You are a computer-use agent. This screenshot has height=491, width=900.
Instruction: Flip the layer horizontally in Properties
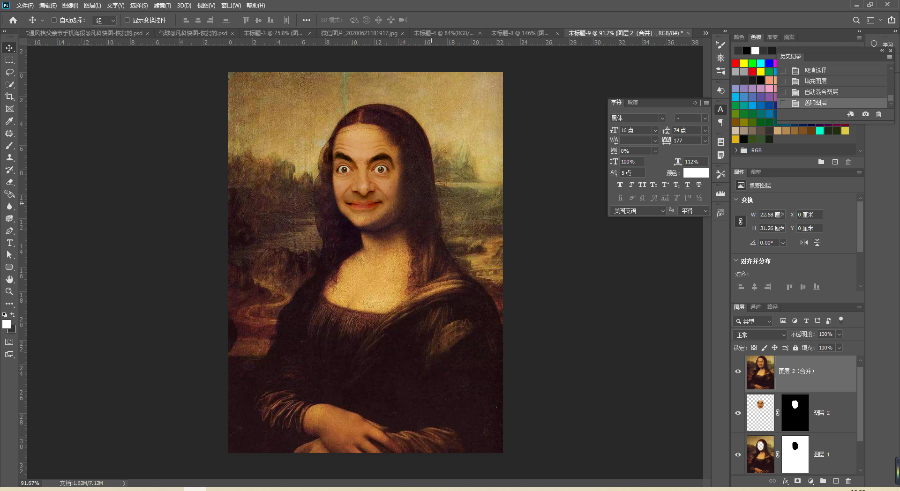point(804,243)
